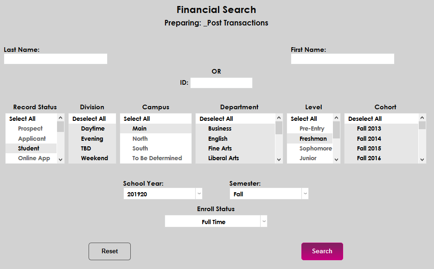Viewport: 434px width, 269px height.
Task: Click the Reset button
Action: pyautogui.click(x=109, y=251)
